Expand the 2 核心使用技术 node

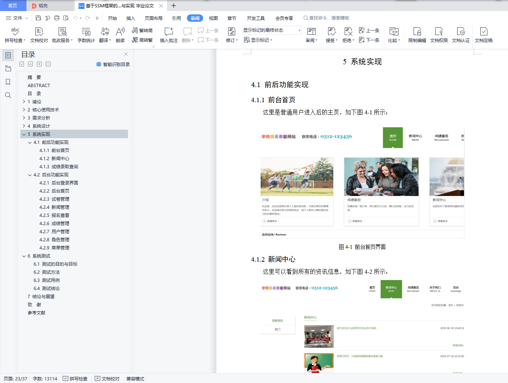click(x=24, y=110)
